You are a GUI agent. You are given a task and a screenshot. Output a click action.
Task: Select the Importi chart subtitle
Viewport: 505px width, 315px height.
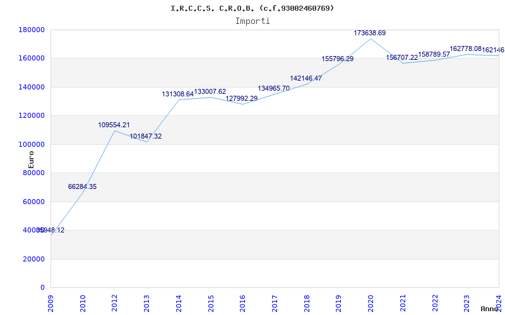click(x=252, y=21)
